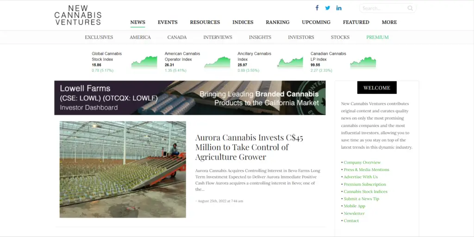Click the search magnifier icon
Screen dimensions: 474x237
[x=410, y=8]
